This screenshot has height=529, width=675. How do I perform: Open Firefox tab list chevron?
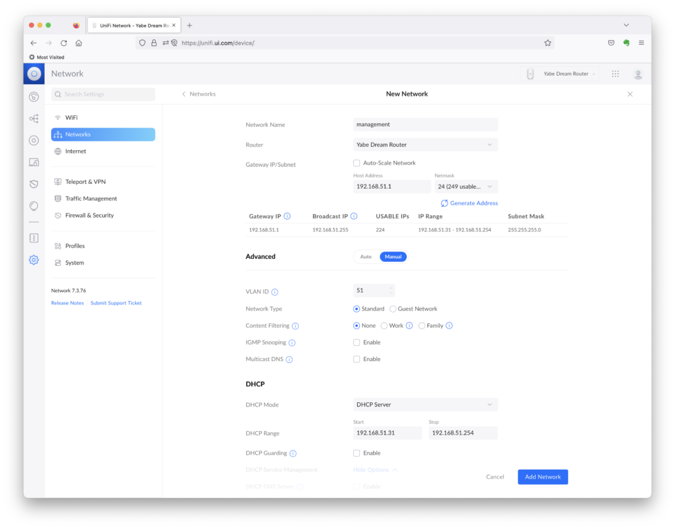626,25
